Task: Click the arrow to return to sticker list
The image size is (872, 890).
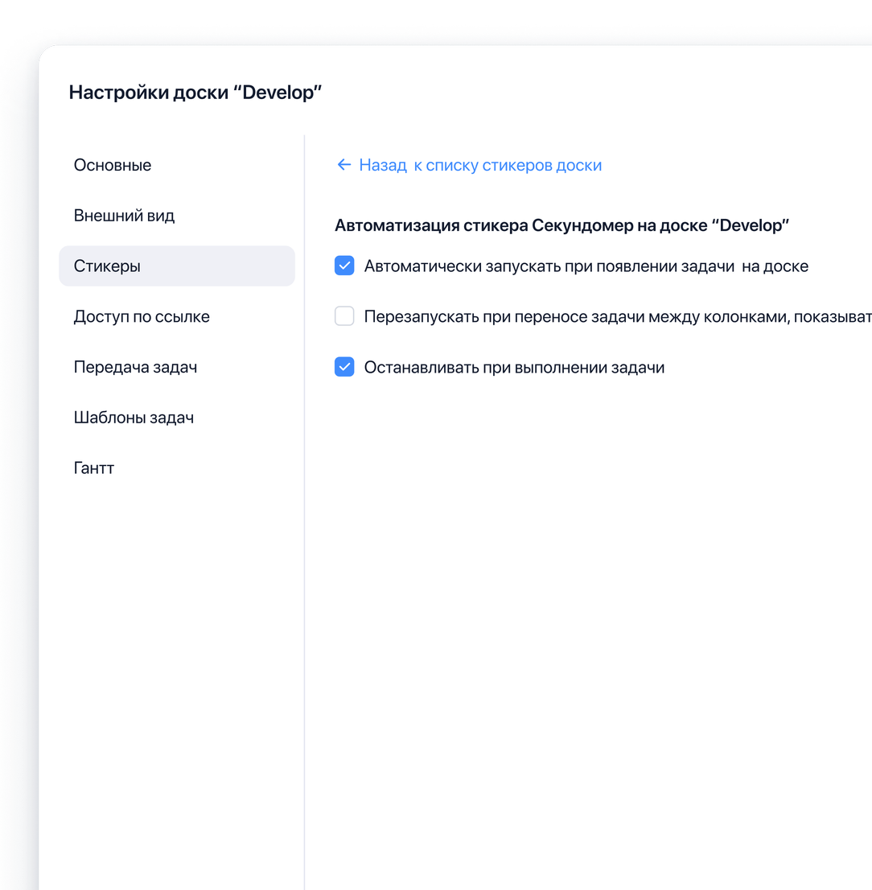Action: tap(344, 165)
